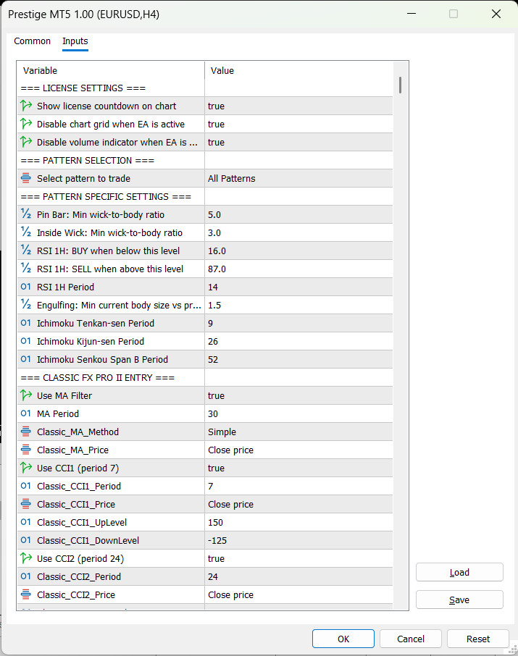
Task: Click the 01 icon beside Ichimoku Kijun-sen Period
Action: click(x=26, y=341)
